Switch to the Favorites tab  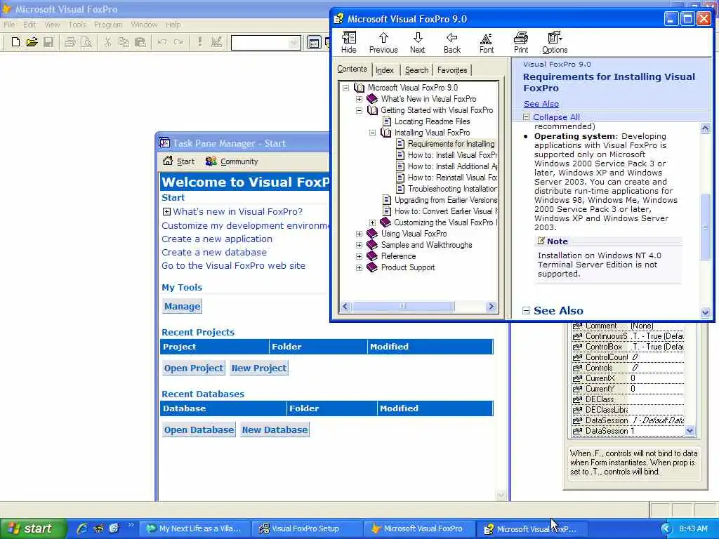(452, 70)
